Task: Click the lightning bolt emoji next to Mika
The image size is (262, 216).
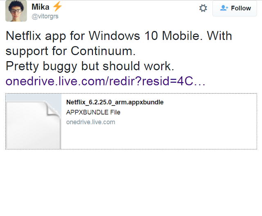Action: coord(57,7)
